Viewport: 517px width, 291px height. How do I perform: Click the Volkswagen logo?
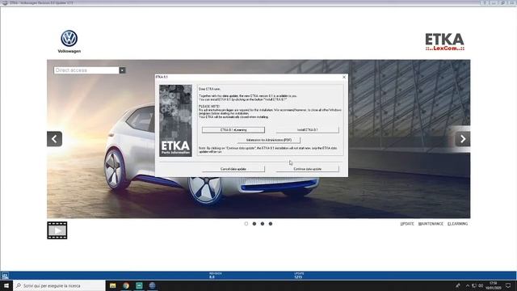pyautogui.click(x=69, y=41)
